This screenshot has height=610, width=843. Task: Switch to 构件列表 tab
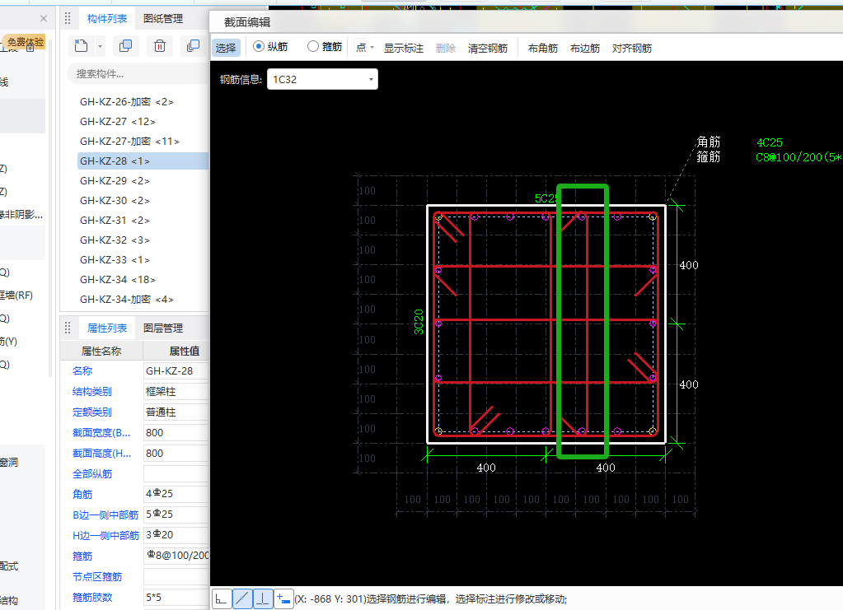coord(107,19)
